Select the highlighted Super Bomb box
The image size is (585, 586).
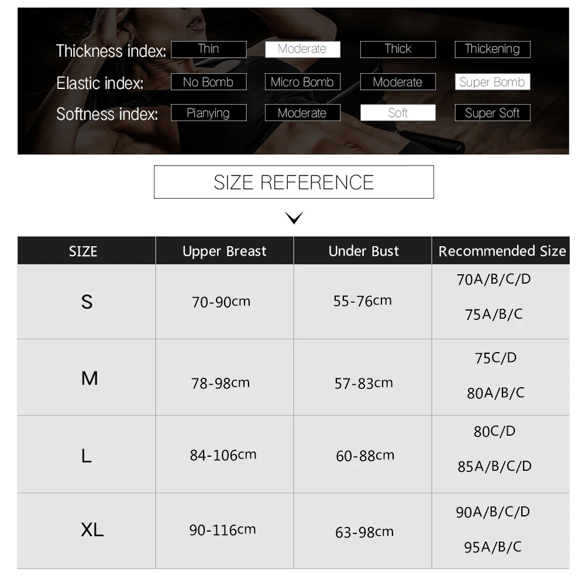coord(493,82)
